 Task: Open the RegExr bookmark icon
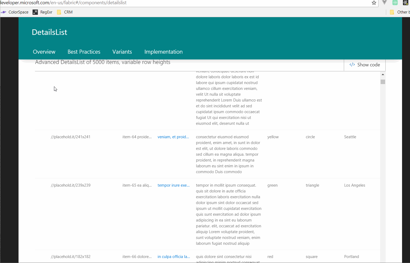click(35, 12)
